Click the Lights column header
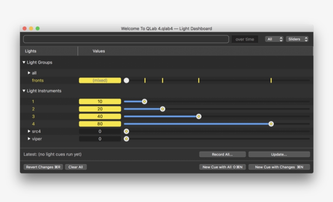Viewport: 333px width, 202px height. [x=30, y=51]
